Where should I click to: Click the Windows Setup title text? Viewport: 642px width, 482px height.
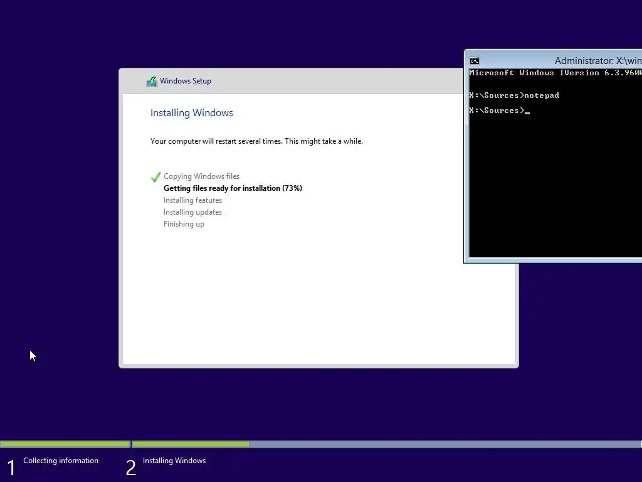pyautogui.click(x=186, y=81)
